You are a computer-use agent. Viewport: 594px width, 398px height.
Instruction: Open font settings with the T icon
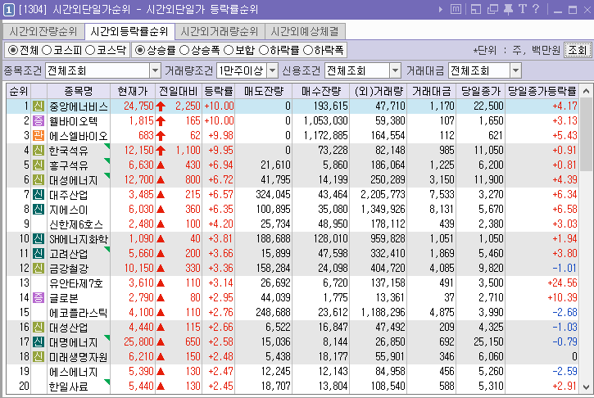(523, 9)
